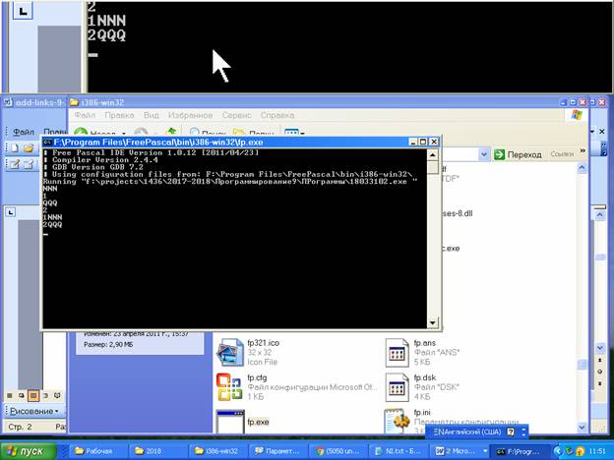Click the fp.ini file name
The image size is (614, 460).
click(422, 412)
